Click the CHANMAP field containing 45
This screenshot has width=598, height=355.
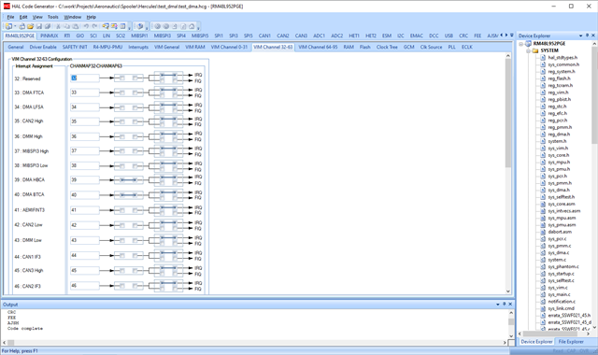pos(85,270)
